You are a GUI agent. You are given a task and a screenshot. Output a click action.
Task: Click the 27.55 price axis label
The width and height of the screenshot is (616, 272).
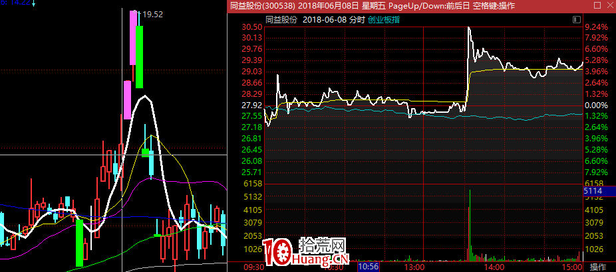pyautogui.click(x=253, y=116)
